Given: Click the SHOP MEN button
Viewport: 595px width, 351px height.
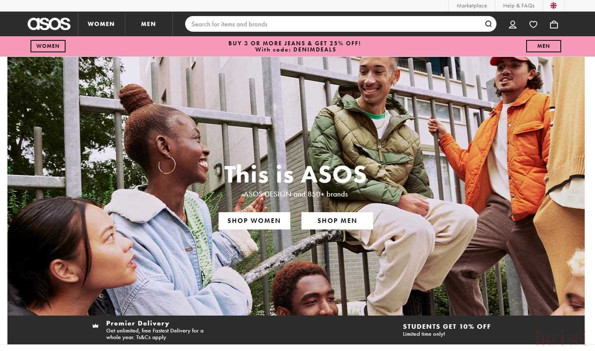Looking at the screenshot, I should [x=337, y=221].
